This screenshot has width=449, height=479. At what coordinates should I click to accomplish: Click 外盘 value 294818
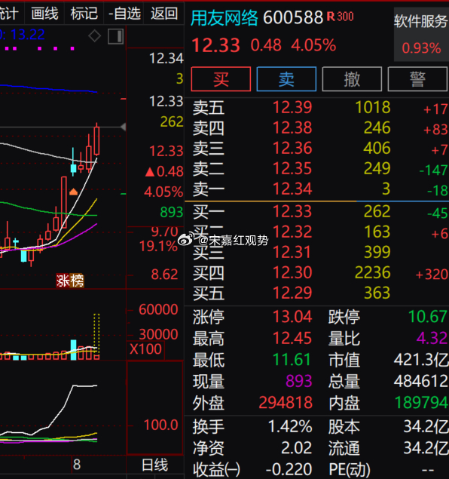286,403
